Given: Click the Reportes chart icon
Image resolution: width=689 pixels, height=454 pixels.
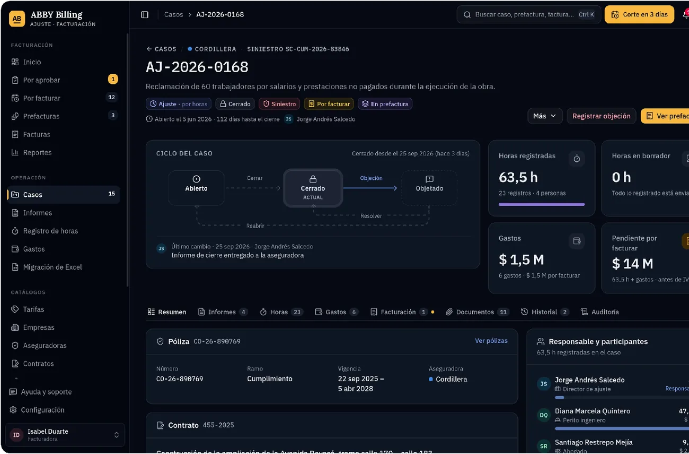Looking at the screenshot, I should [15, 152].
